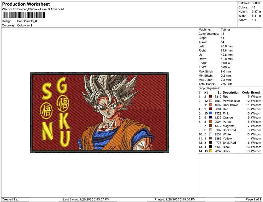Viewport: 263px width, 202px height.
Task: Select the swatch for 684 Red
Action: point(210,109)
